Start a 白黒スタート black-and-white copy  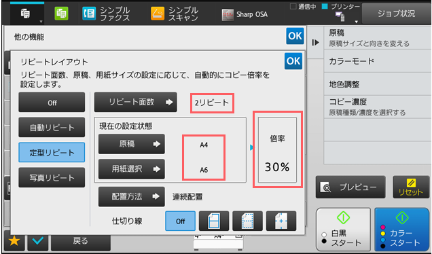(x=343, y=229)
